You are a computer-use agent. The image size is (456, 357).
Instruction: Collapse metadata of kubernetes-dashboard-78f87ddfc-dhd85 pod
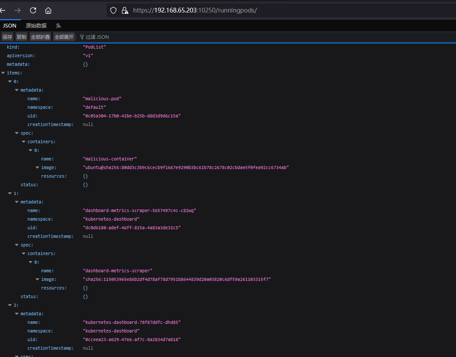[17, 314]
